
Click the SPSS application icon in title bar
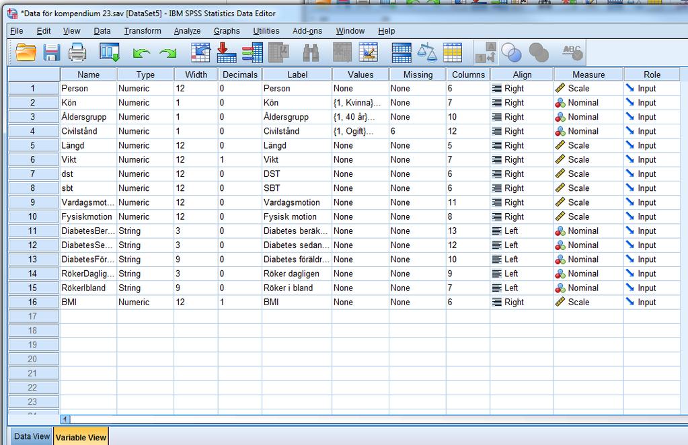click(12, 13)
